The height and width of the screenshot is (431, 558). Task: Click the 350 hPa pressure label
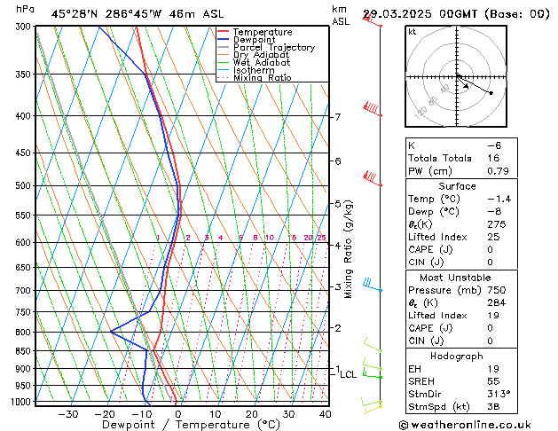[25, 74]
